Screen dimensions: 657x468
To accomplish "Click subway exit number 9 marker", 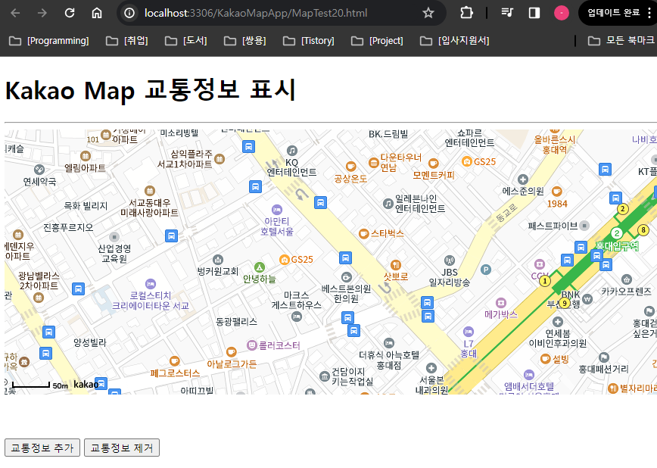I will pyautogui.click(x=565, y=303).
